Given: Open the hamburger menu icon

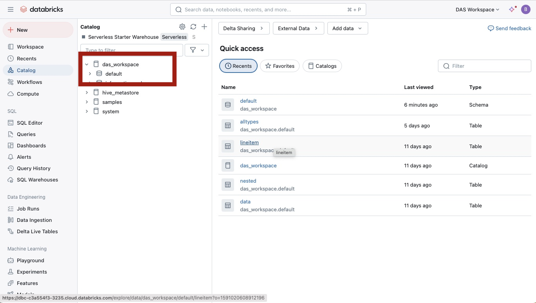Looking at the screenshot, I should [x=11, y=9].
